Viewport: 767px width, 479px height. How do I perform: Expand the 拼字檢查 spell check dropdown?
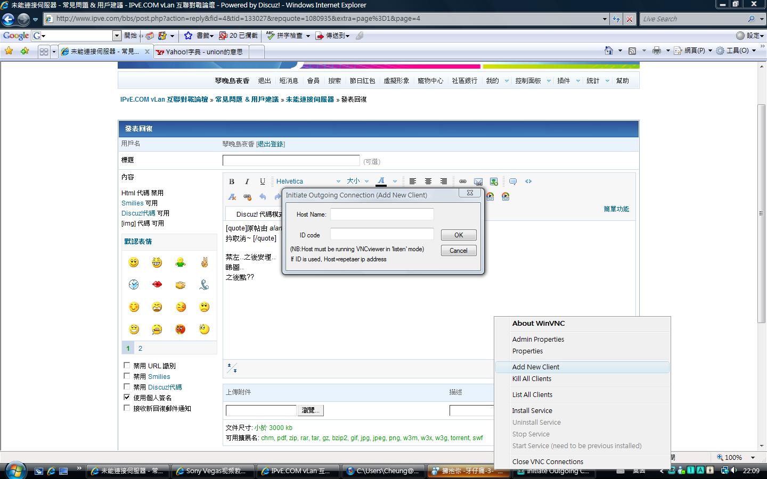[308, 36]
